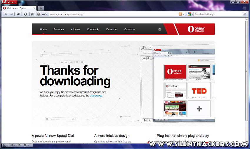Image resolution: width=250 pixels, height=149 pixels.
Task: Open the closed tabs trash icon
Action: [245, 8]
